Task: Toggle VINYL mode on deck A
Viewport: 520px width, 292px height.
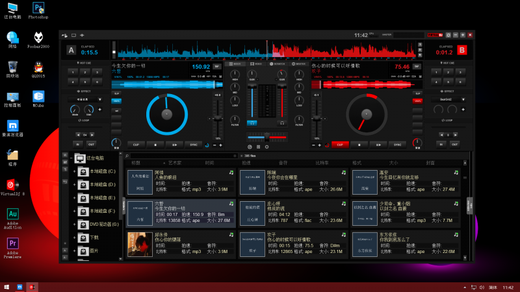Action: 116,101
